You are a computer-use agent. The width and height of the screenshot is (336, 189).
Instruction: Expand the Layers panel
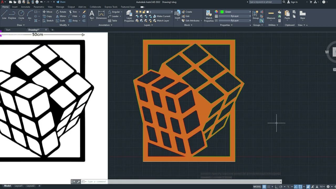pos(148,25)
